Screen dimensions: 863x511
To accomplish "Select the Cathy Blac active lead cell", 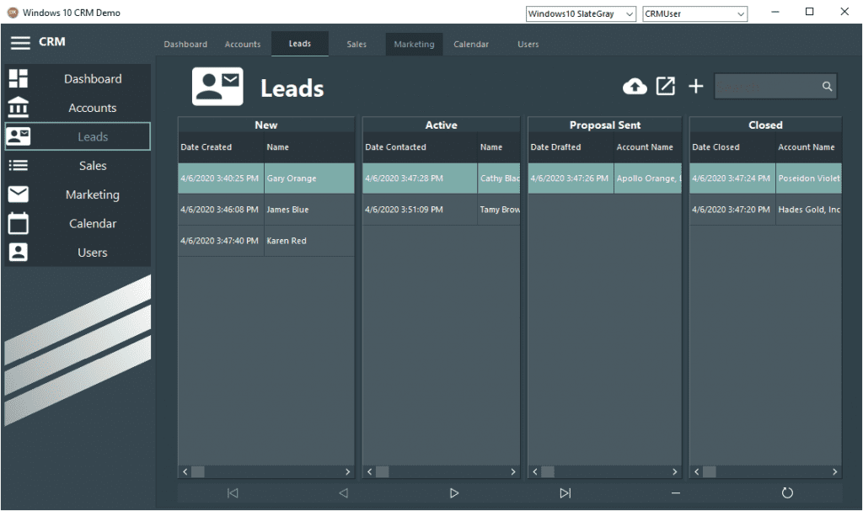I will [499, 178].
